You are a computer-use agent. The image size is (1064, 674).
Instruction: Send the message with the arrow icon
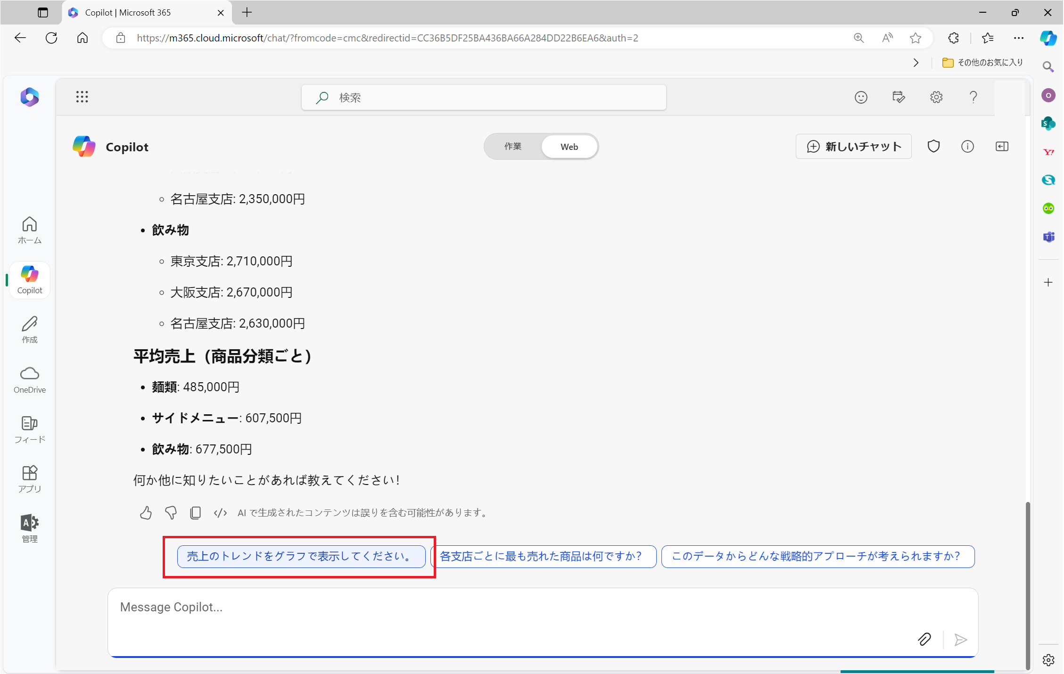961,640
